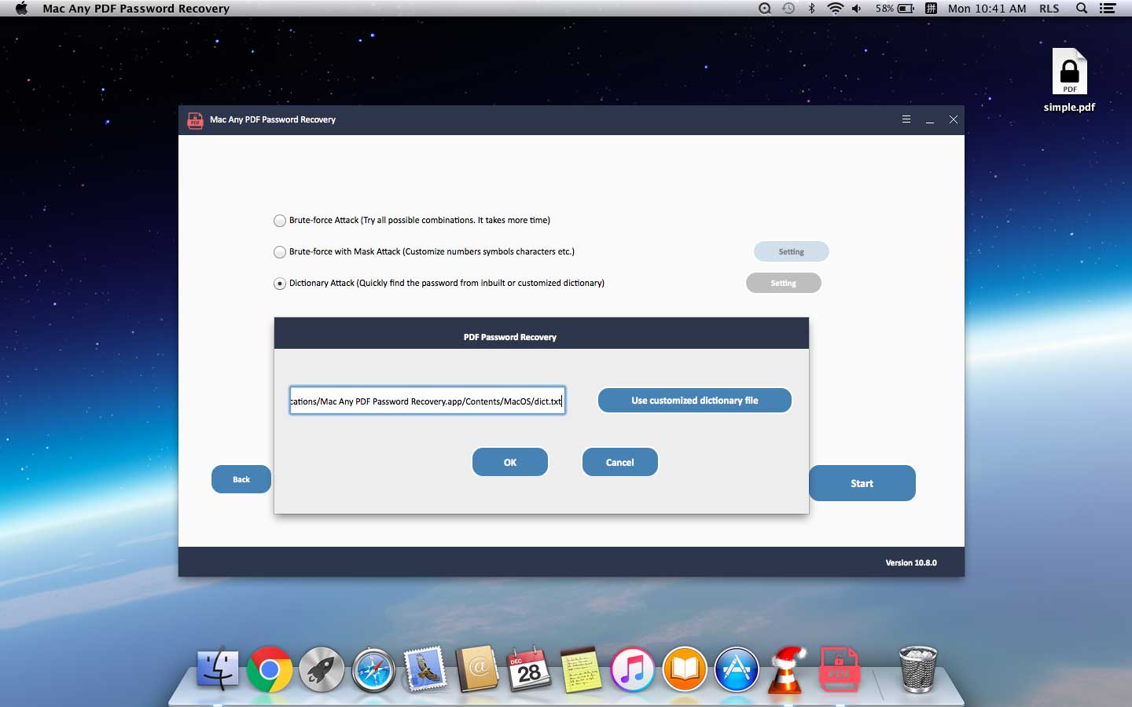Open the Apple menu

[x=21, y=9]
